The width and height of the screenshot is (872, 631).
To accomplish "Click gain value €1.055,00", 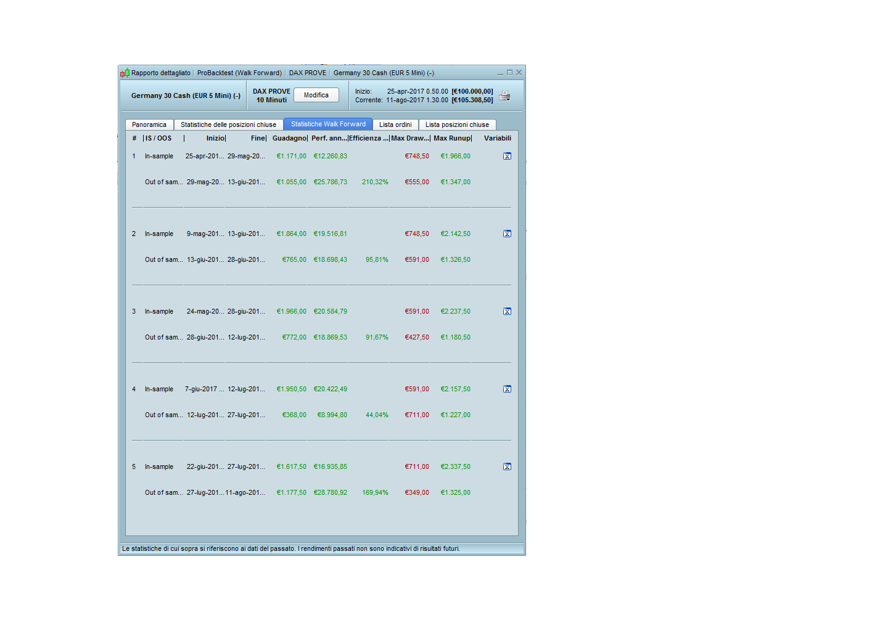I will (292, 182).
